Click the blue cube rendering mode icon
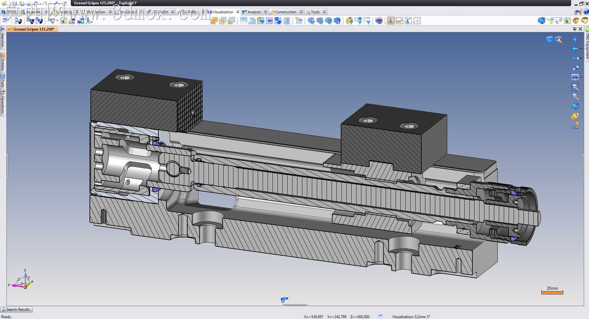Viewport: 589px width, 319px height. pyautogui.click(x=575, y=106)
